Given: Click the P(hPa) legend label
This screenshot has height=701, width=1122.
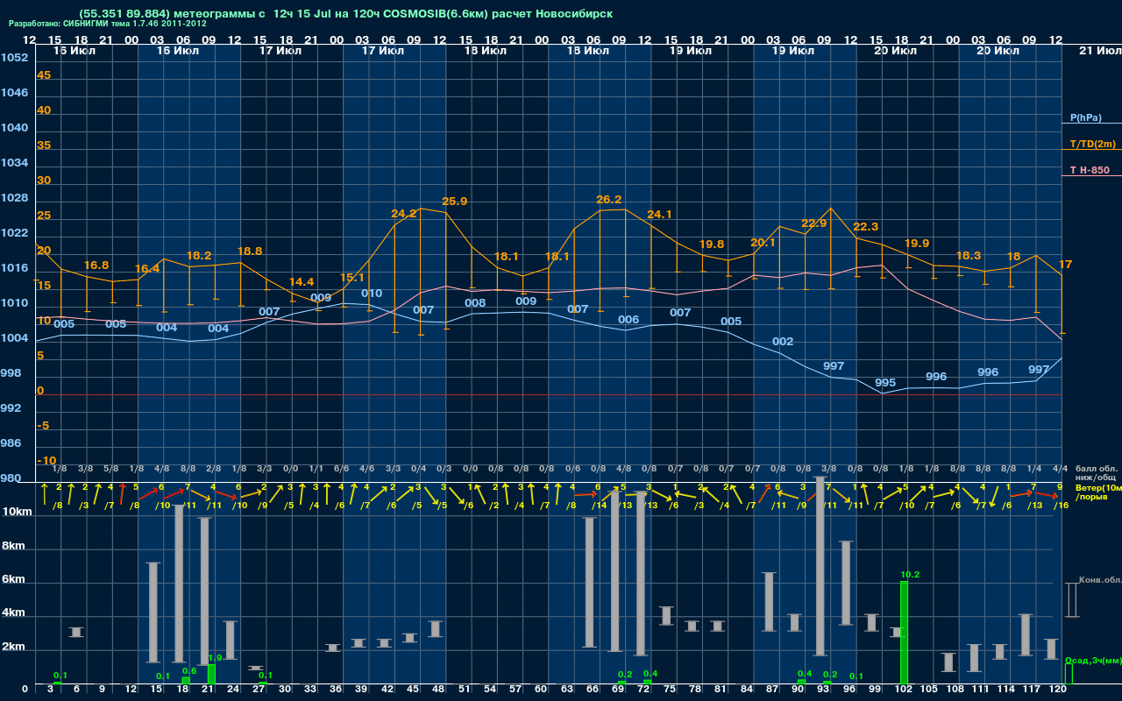Looking at the screenshot, I should (x=1085, y=117).
